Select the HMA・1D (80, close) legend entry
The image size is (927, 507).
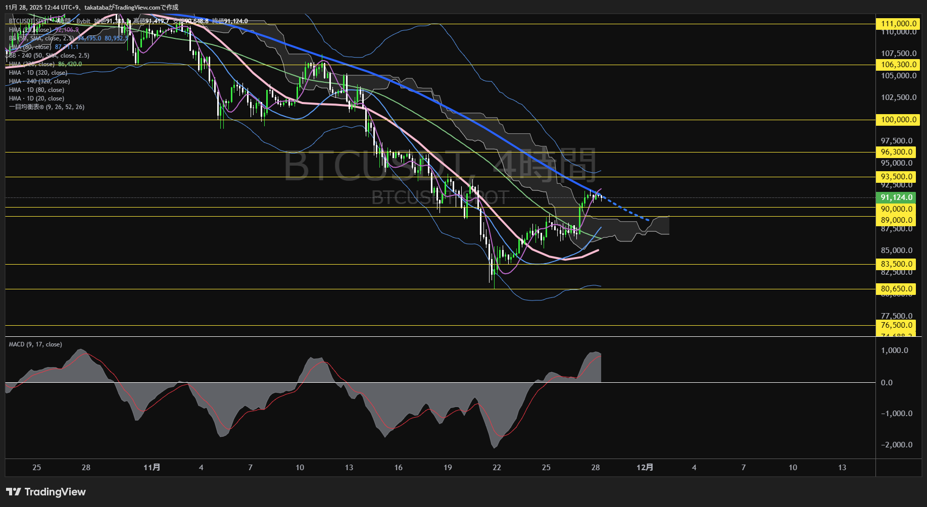pos(36,89)
